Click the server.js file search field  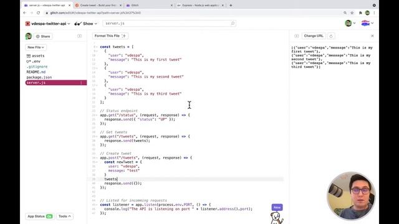click(x=169, y=24)
